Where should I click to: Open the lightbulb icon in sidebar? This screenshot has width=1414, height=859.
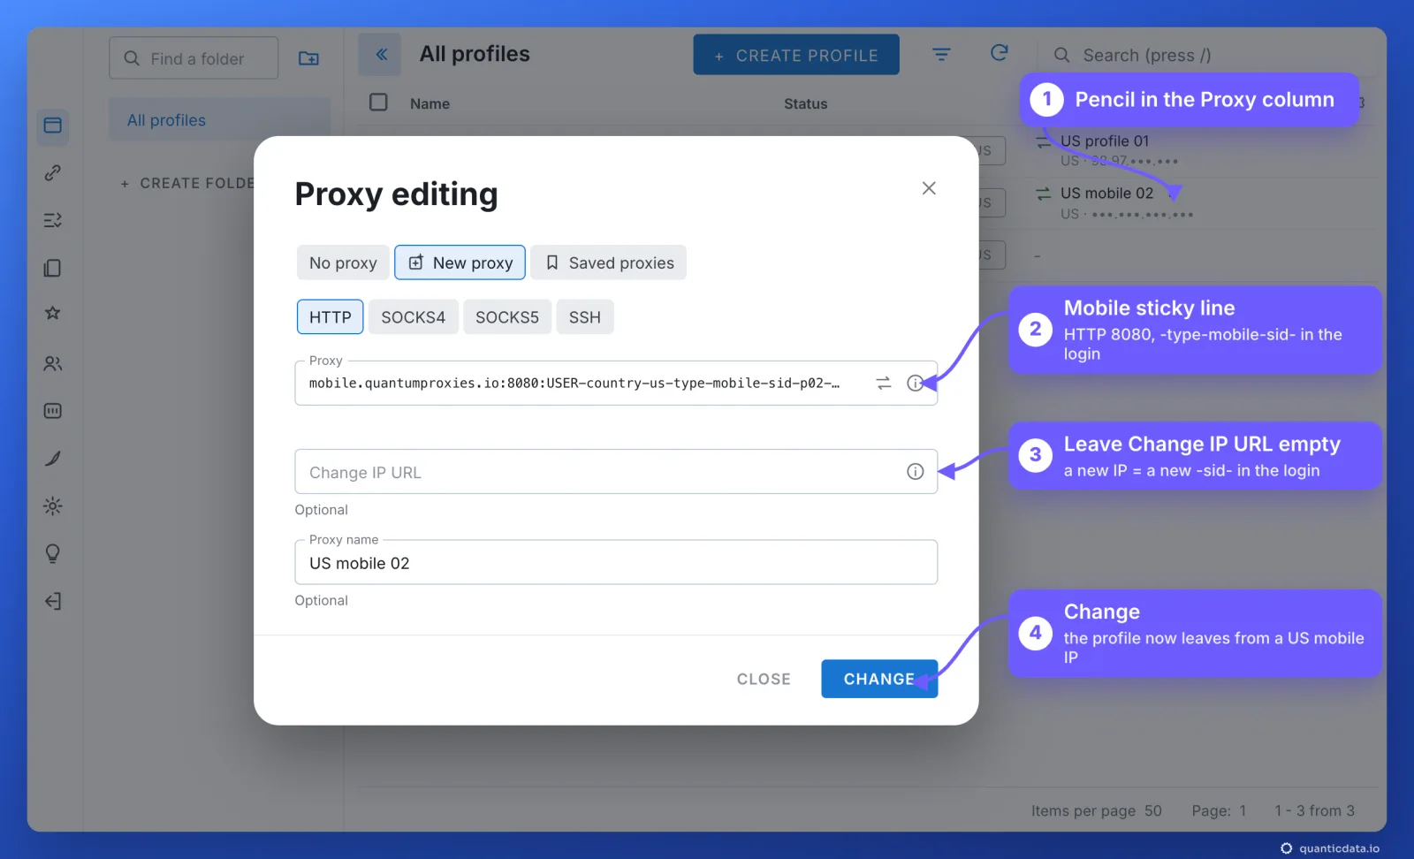[x=53, y=554]
